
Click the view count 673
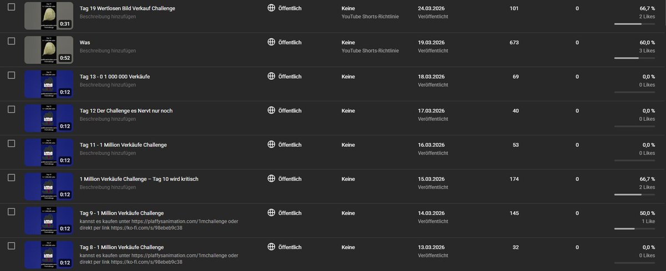point(514,43)
